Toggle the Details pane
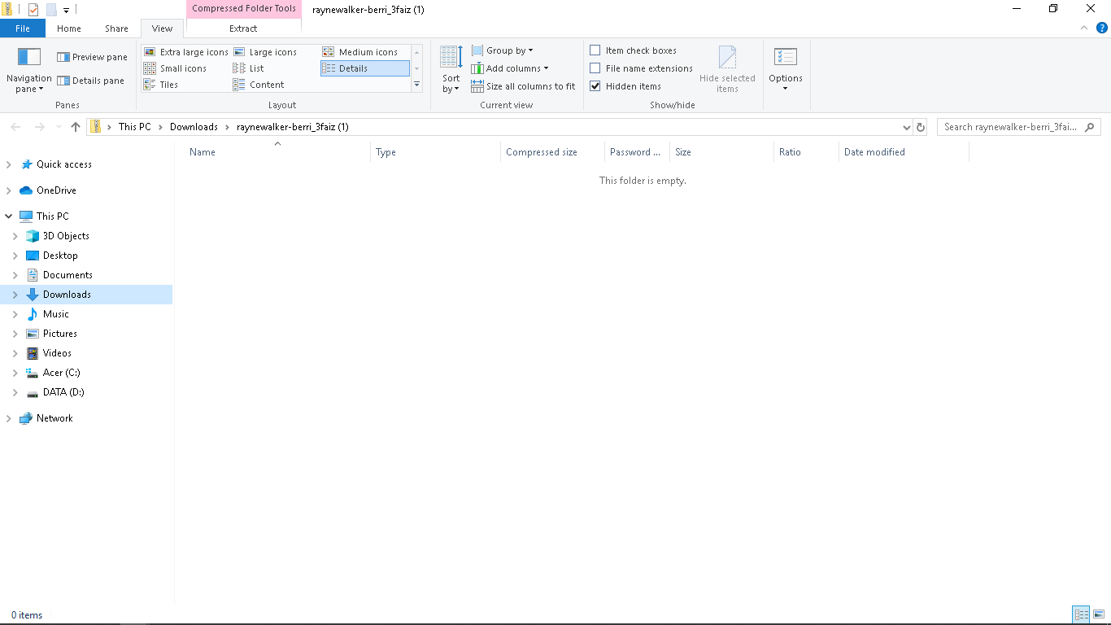Image resolution: width=1111 pixels, height=625 pixels. click(x=90, y=81)
